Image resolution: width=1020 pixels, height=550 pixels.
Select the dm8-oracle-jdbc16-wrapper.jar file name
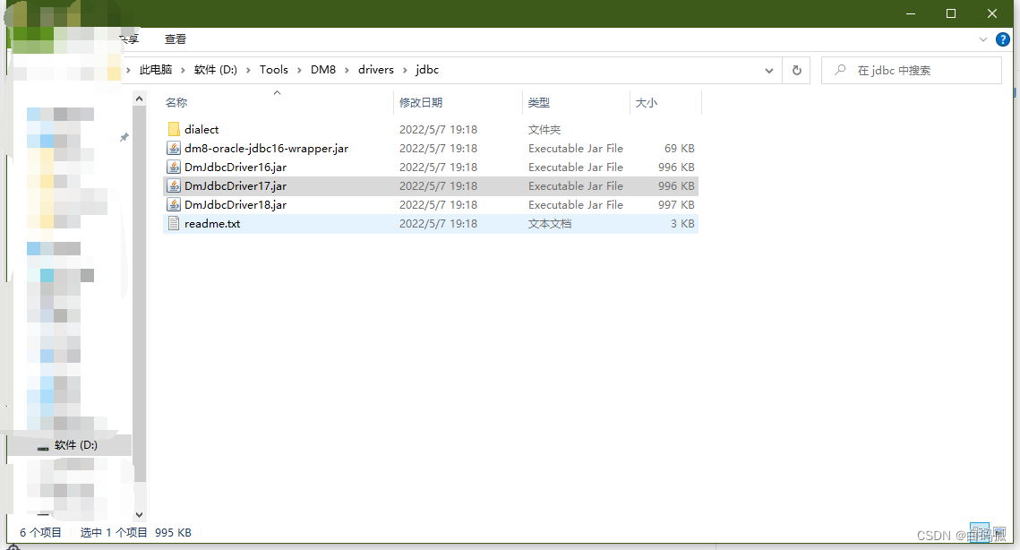click(x=267, y=149)
